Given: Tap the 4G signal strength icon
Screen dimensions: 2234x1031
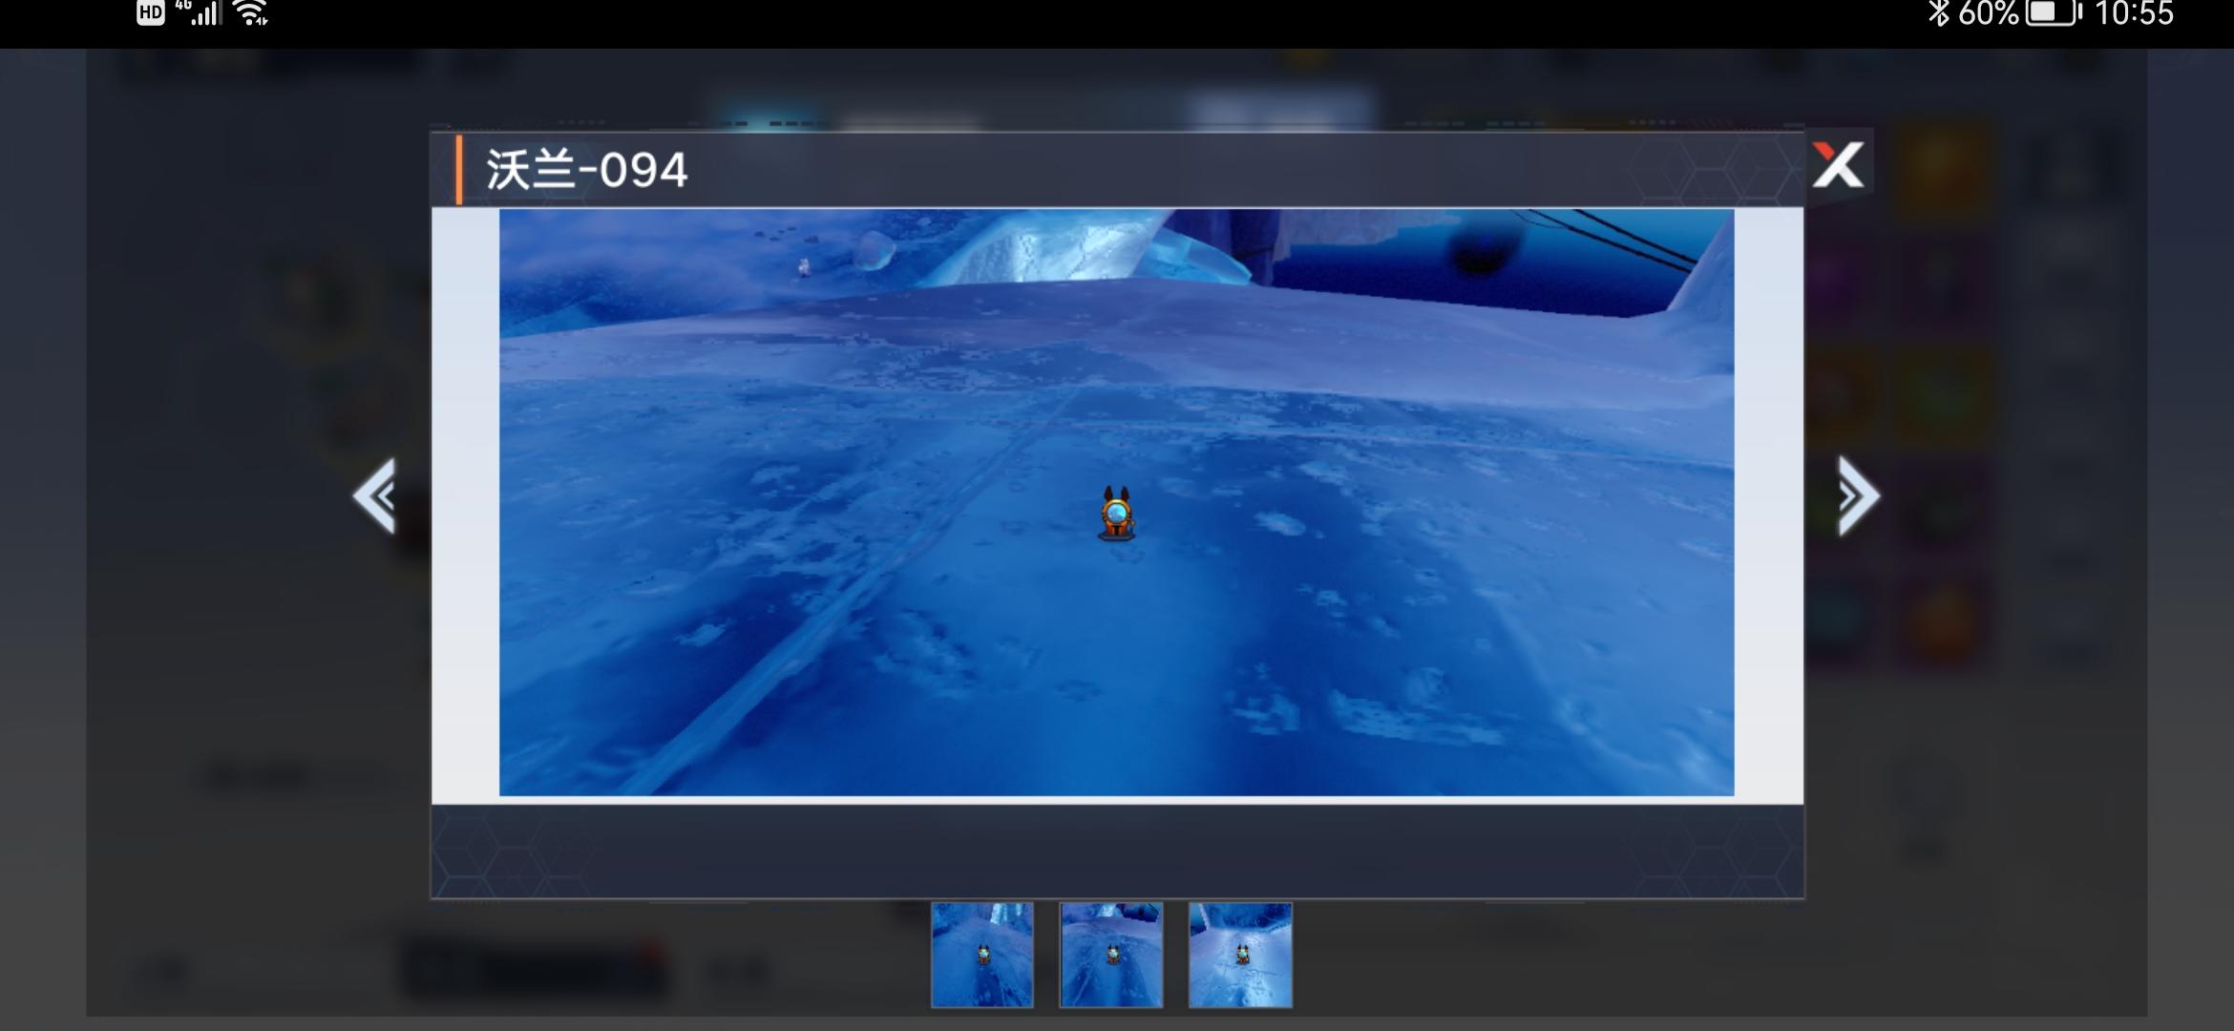Looking at the screenshot, I should pos(200,12).
